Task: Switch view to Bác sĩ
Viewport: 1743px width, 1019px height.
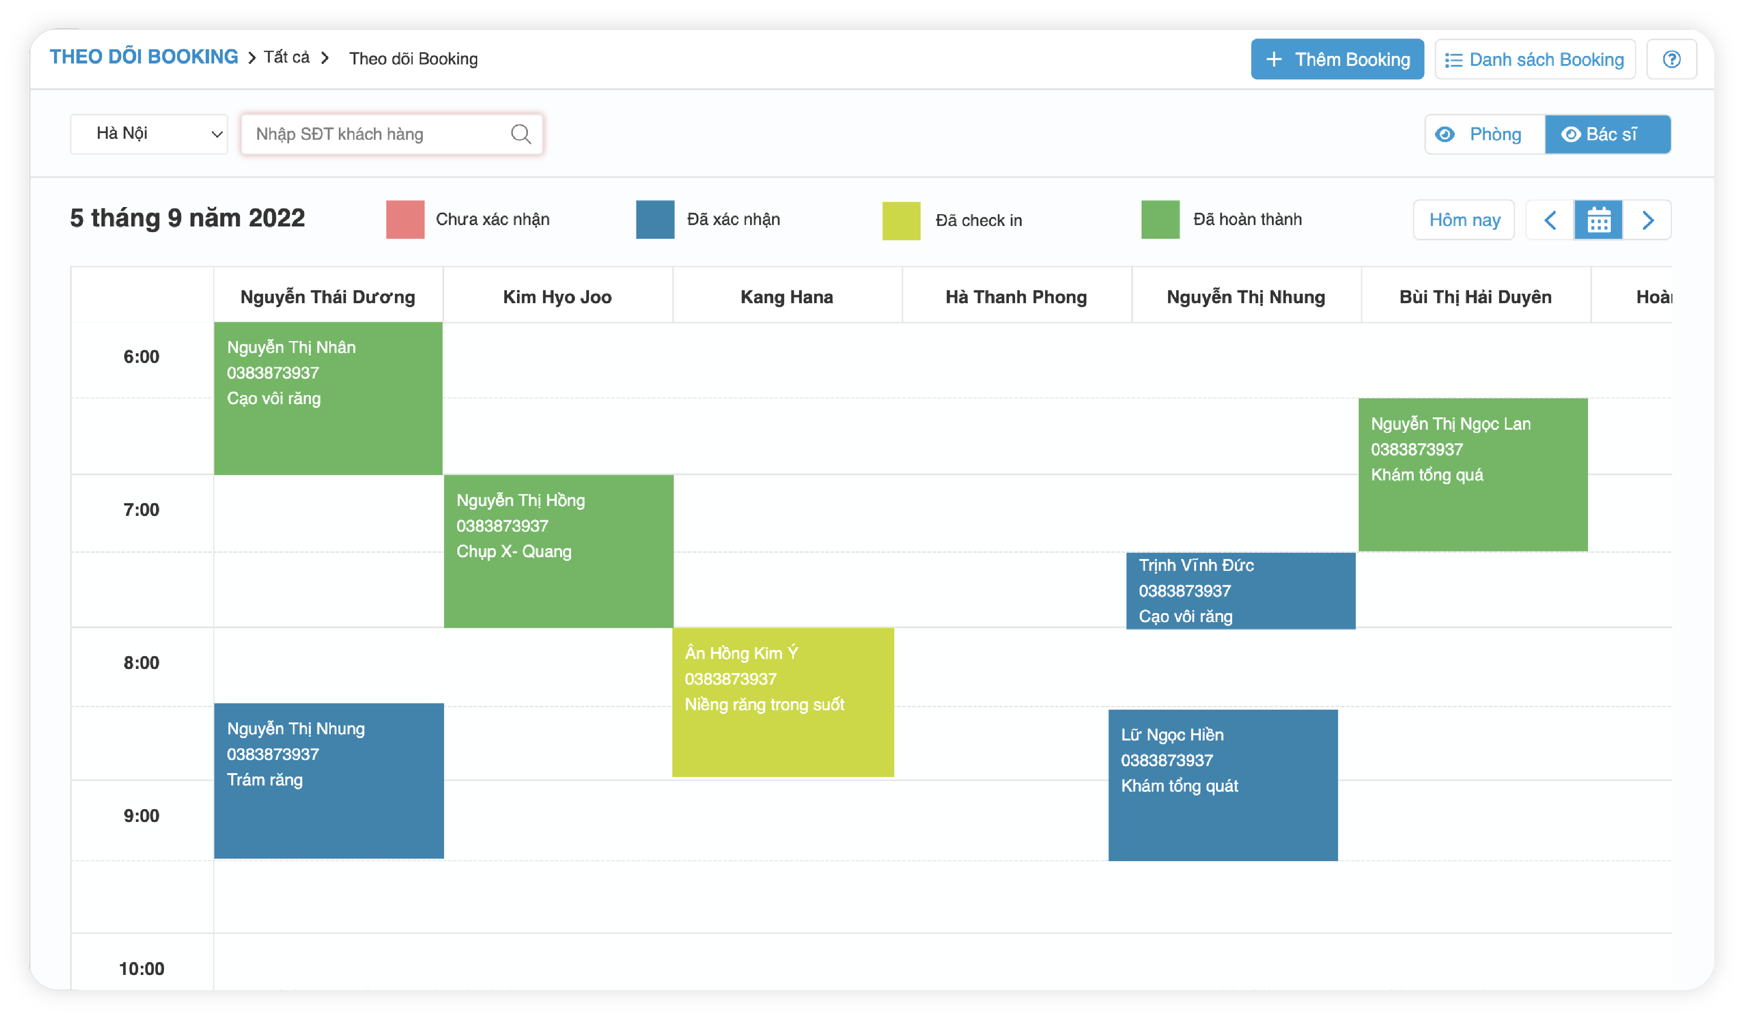Action: (x=1607, y=134)
